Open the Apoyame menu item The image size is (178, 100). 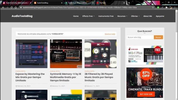tap(160, 16)
